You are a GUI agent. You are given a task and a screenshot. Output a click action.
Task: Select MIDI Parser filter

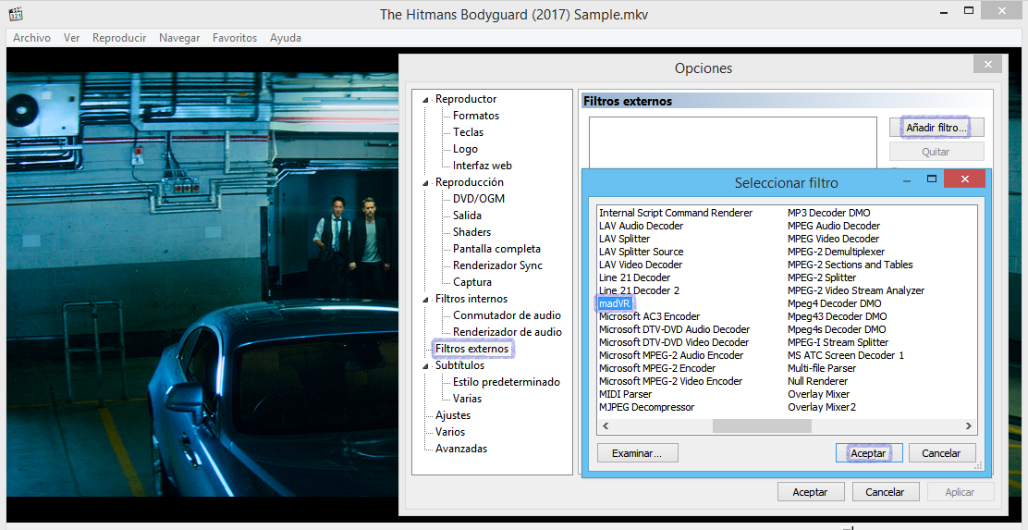[x=626, y=394]
